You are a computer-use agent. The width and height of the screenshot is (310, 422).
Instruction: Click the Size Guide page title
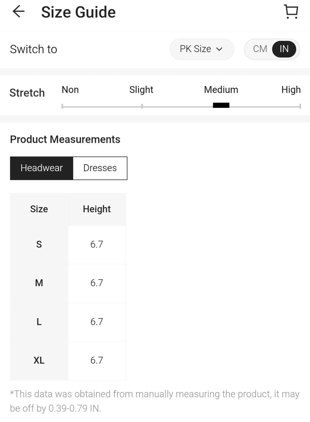78,12
